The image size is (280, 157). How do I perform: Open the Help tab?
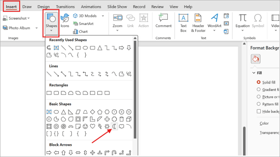[188, 7]
